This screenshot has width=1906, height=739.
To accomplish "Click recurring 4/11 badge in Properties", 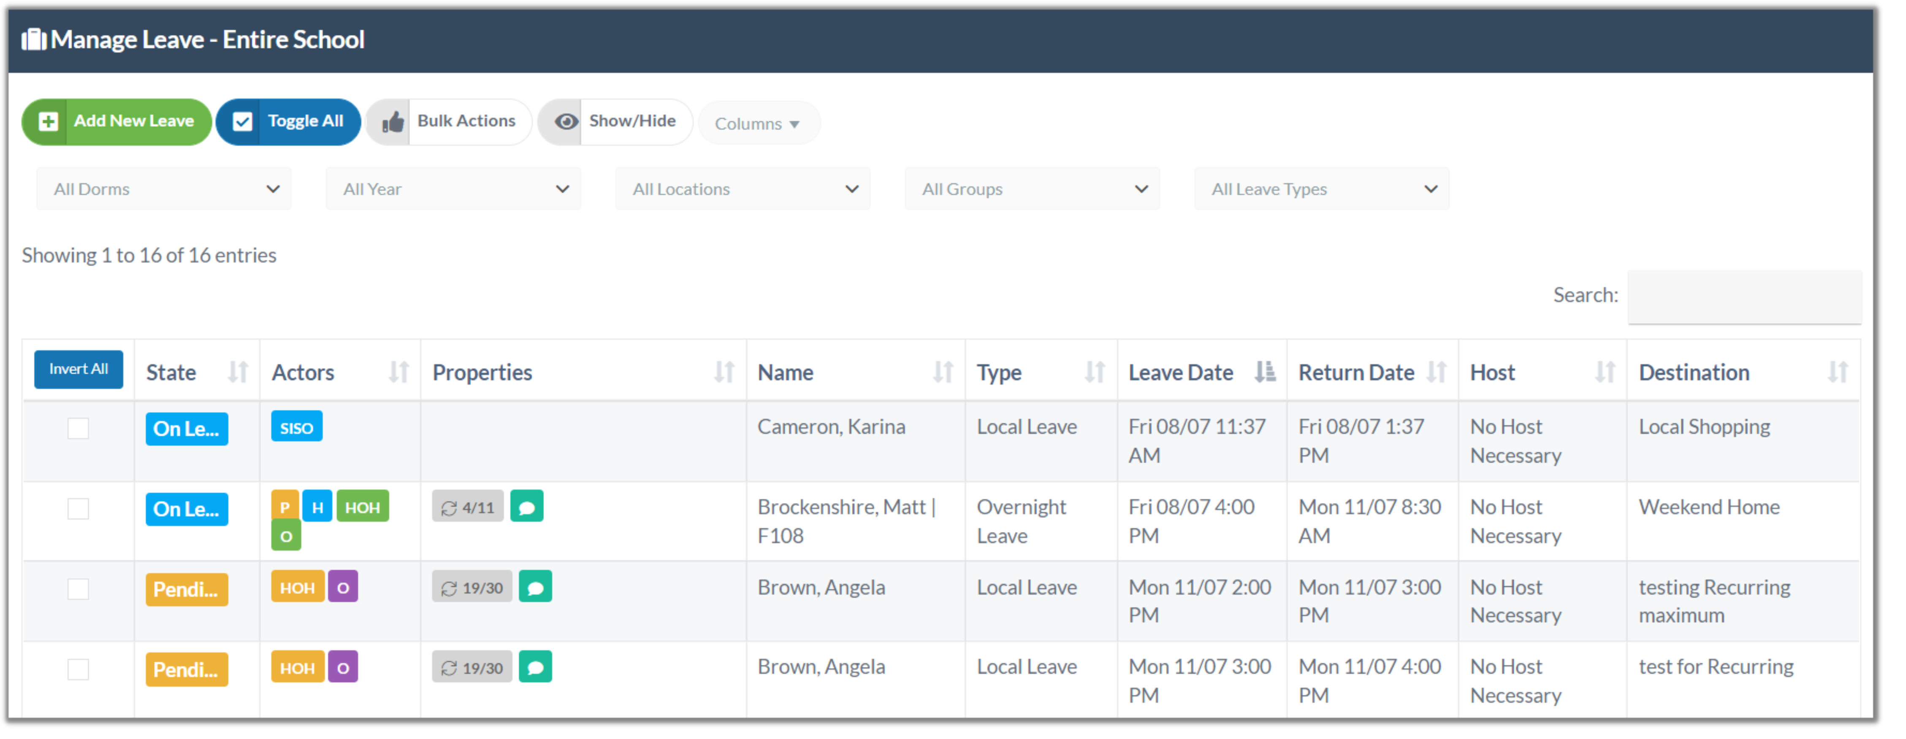I will [468, 507].
